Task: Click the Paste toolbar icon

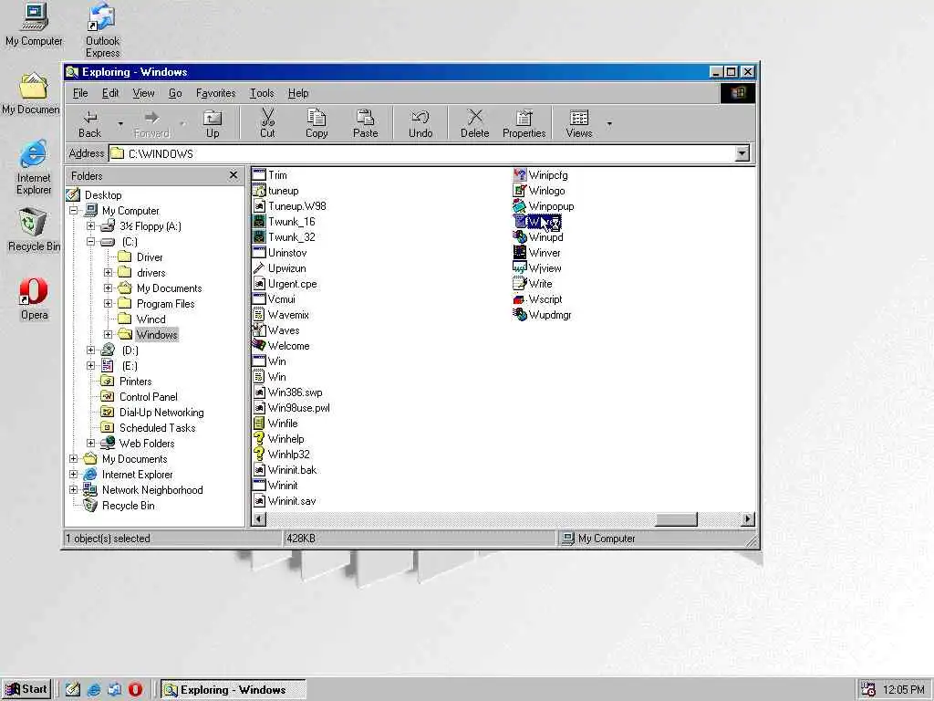Action: [x=365, y=118]
